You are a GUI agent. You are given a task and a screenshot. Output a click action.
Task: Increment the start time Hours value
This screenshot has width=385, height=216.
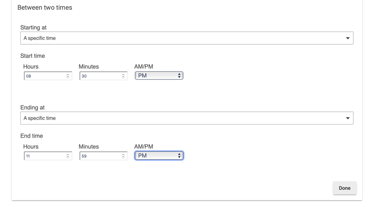[68, 74]
